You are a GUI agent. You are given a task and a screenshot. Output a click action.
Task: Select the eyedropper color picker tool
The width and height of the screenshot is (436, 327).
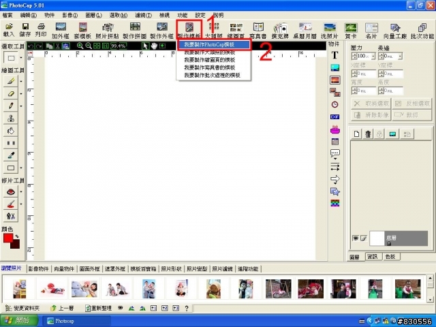tap(11, 155)
